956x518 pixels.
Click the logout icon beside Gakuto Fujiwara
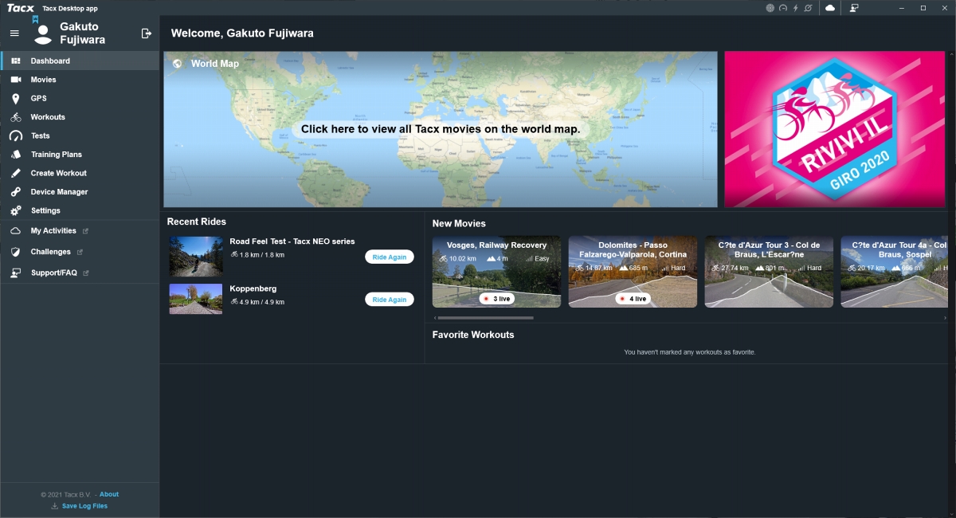coord(146,33)
